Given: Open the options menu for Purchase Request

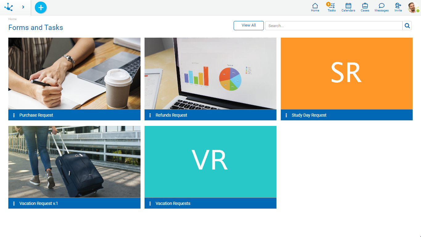Looking at the screenshot, I should (x=14, y=115).
